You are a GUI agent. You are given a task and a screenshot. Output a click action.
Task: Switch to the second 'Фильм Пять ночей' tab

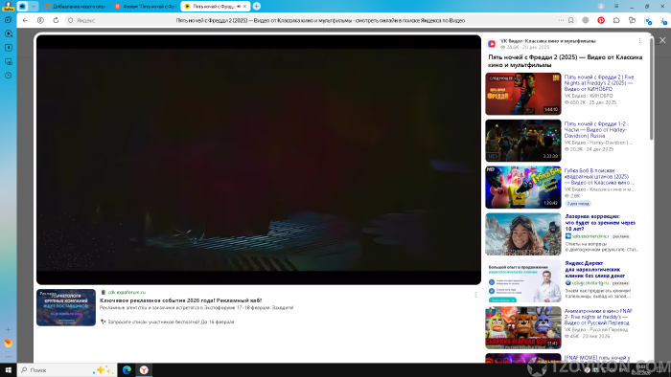146,7
